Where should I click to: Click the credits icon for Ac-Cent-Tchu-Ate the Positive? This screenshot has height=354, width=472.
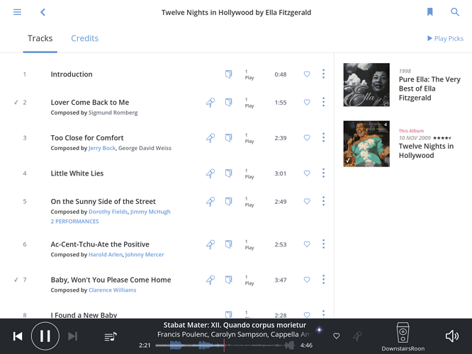click(229, 244)
